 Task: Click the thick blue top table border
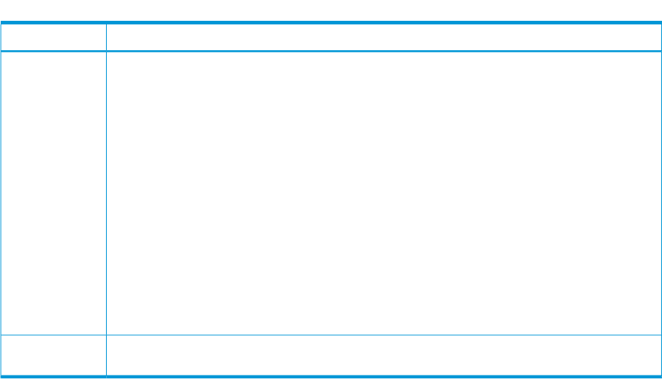click(331, 22)
